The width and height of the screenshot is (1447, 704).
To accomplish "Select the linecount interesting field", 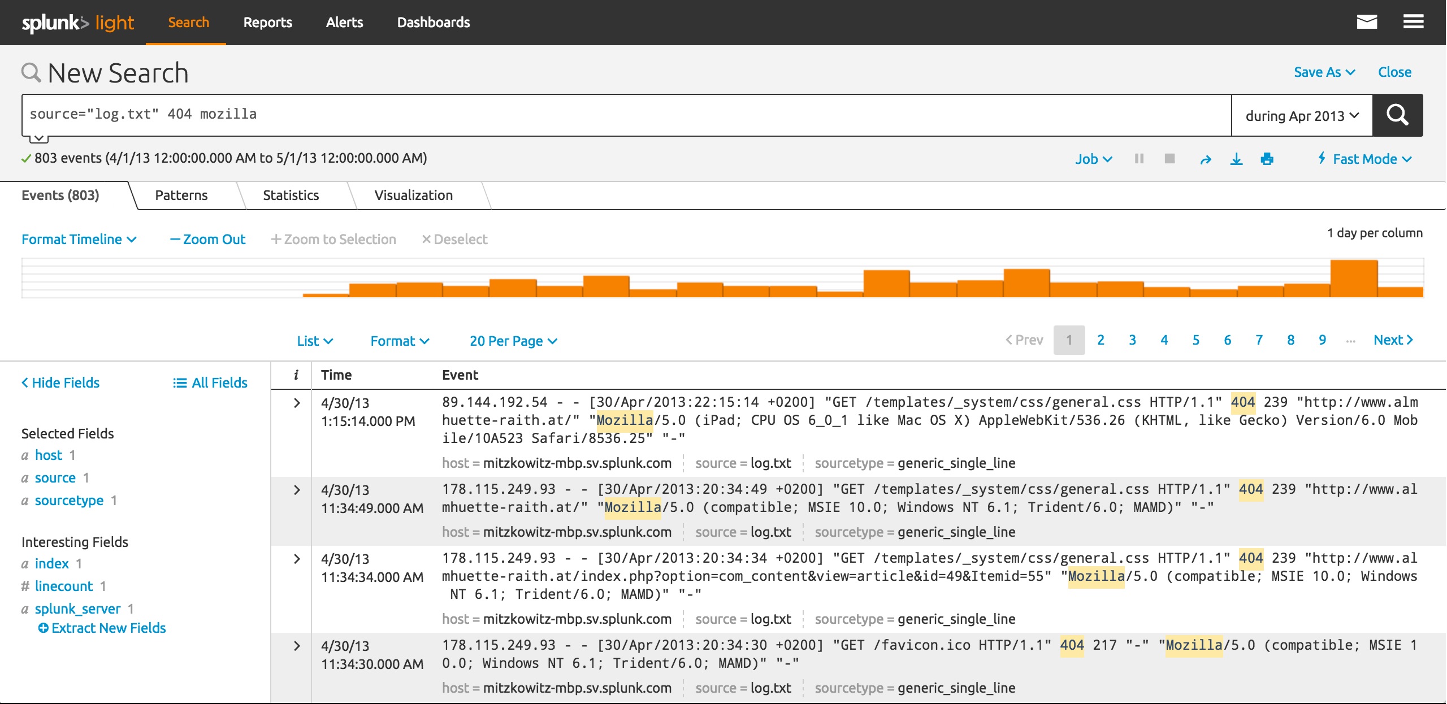I will (x=64, y=586).
